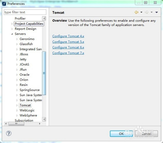Open Configure Tomcat 5.x link
163x143 pixels.
pos(68,42)
